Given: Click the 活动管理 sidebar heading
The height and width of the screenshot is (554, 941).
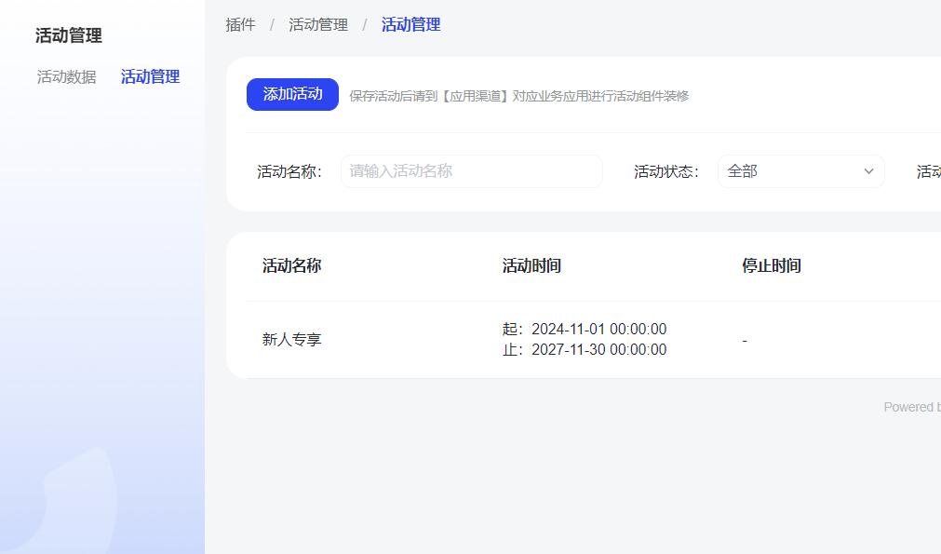Looking at the screenshot, I should coord(69,35).
